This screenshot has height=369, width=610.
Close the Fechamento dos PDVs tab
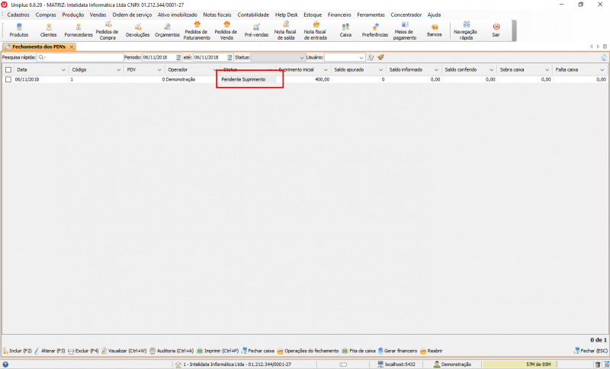[72, 47]
